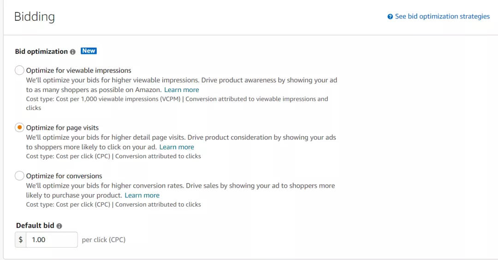
Task: Click the Bid optimization label text
Action: click(x=41, y=52)
